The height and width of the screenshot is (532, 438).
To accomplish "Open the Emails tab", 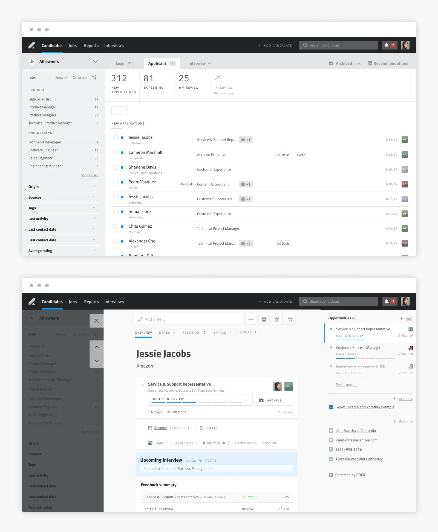I will point(223,332).
